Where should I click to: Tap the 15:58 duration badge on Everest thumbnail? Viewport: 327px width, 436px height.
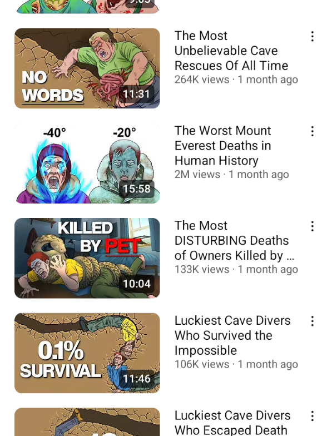click(x=136, y=189)
